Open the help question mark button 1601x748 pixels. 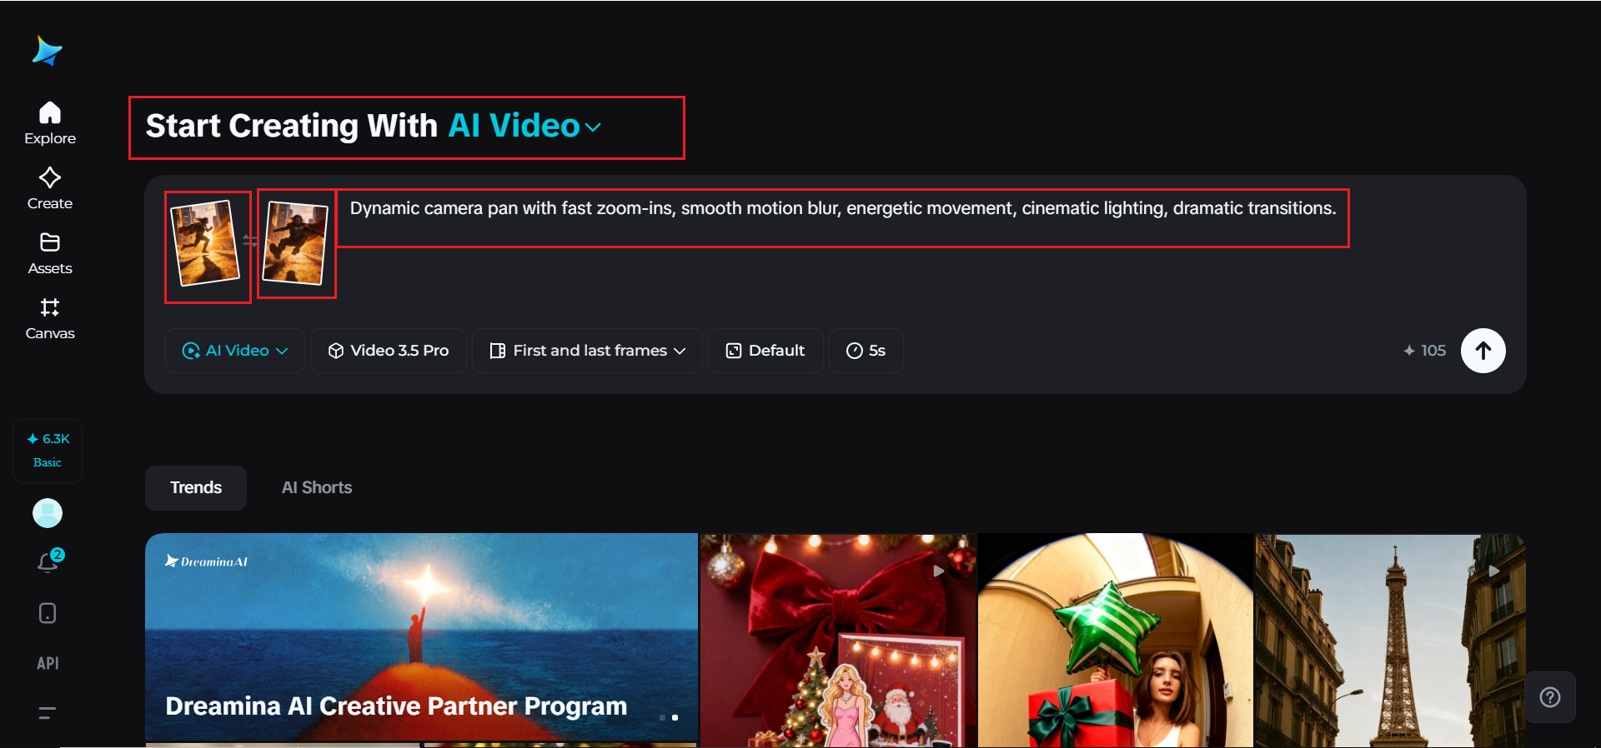(1550, 697)
